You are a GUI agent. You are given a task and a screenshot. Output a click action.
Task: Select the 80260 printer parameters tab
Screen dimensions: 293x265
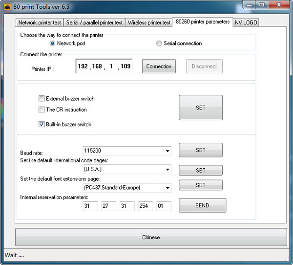[x=203, y=22]
